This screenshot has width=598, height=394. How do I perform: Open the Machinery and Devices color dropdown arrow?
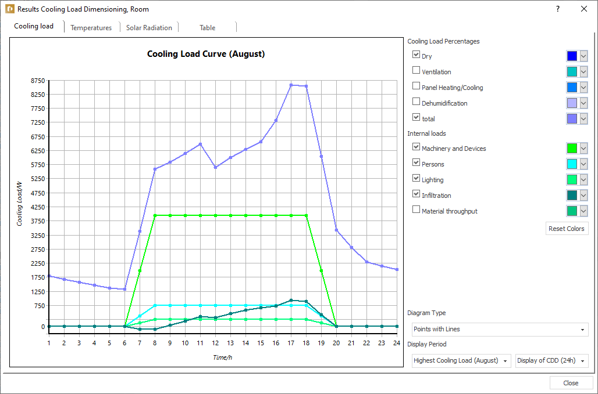tap(583, 149)
